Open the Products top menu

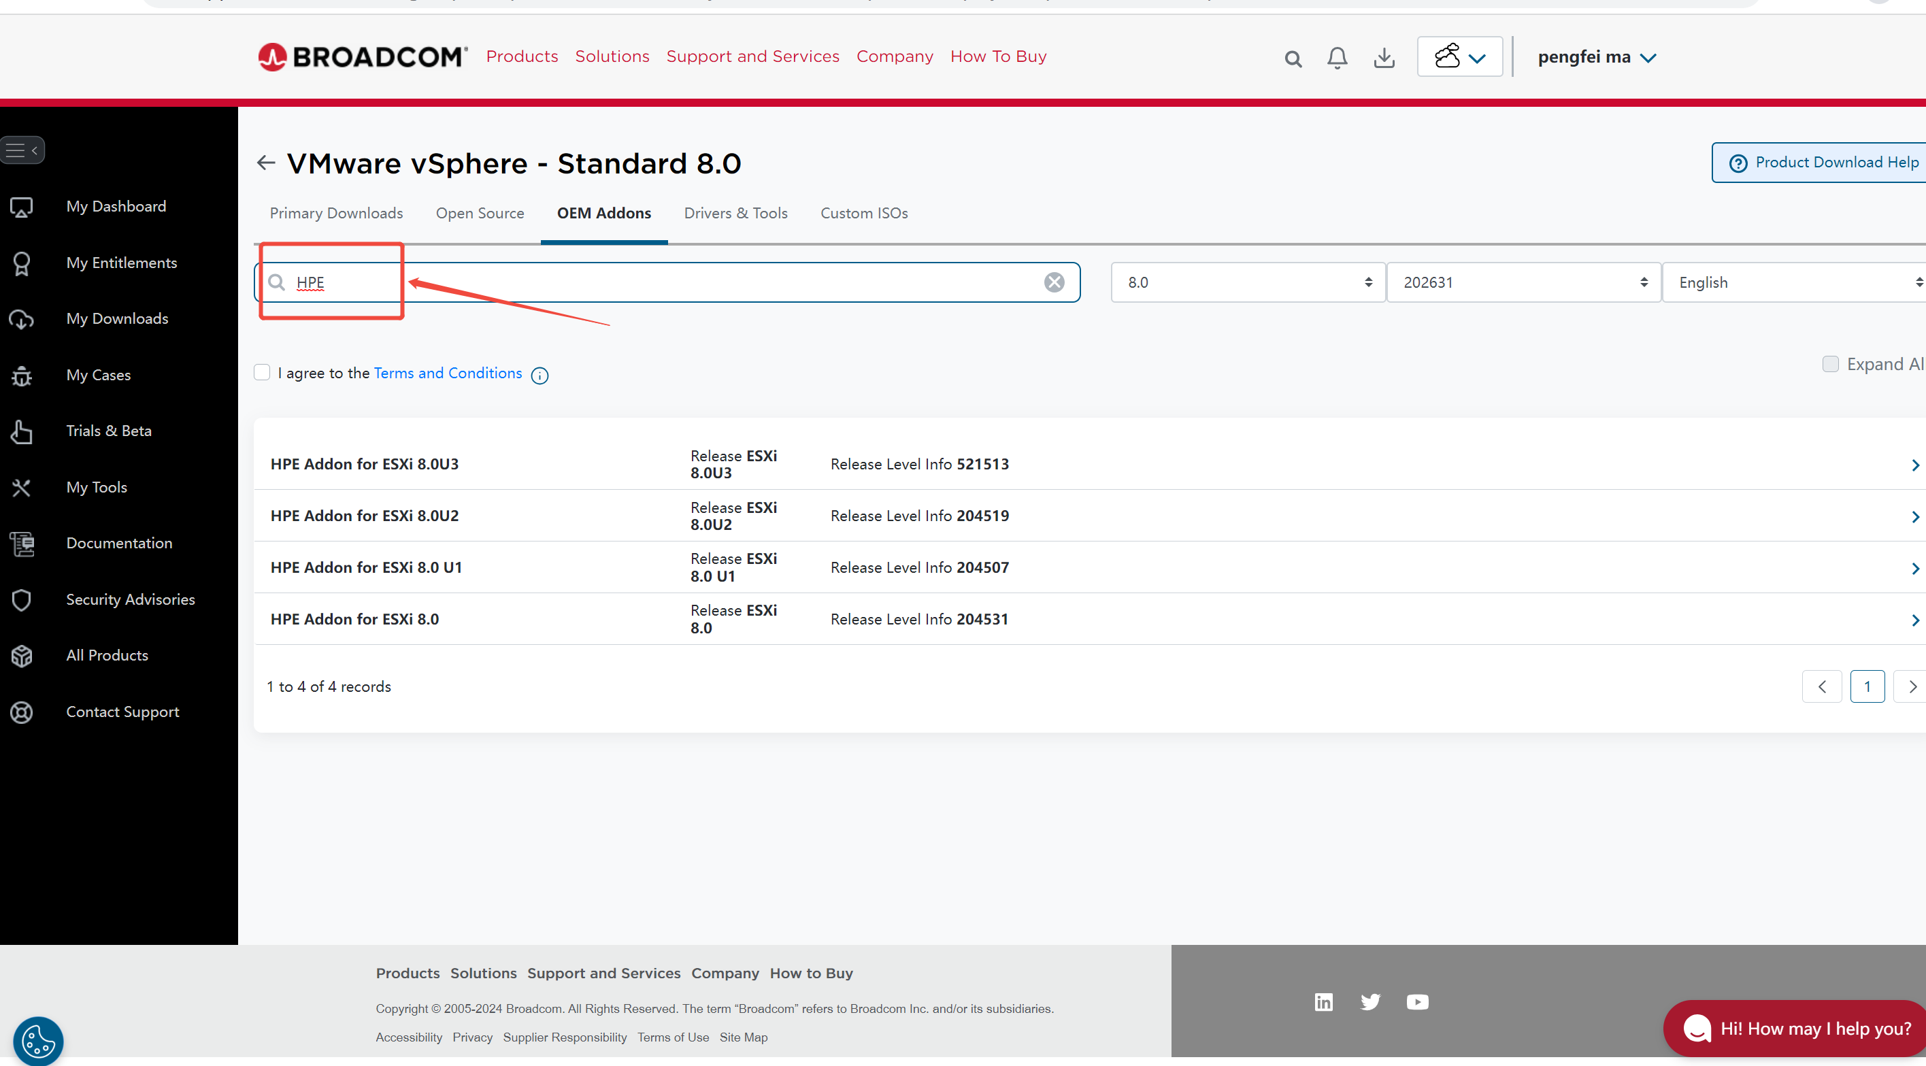522,57
